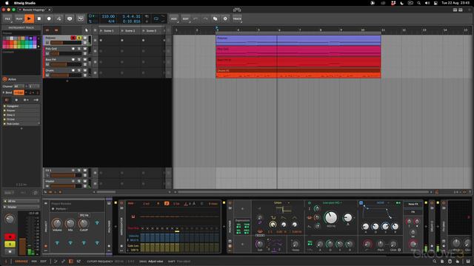Pick a color from the track color palette
Image resolution: width=474 pixels, height=266 pixels.
[20, 43]
